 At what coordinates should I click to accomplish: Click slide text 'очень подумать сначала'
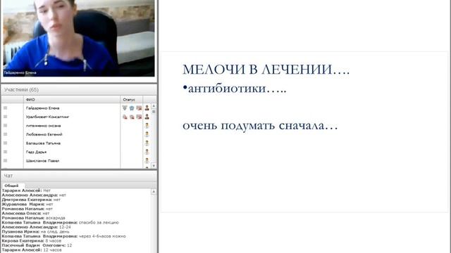click(260, 126)
